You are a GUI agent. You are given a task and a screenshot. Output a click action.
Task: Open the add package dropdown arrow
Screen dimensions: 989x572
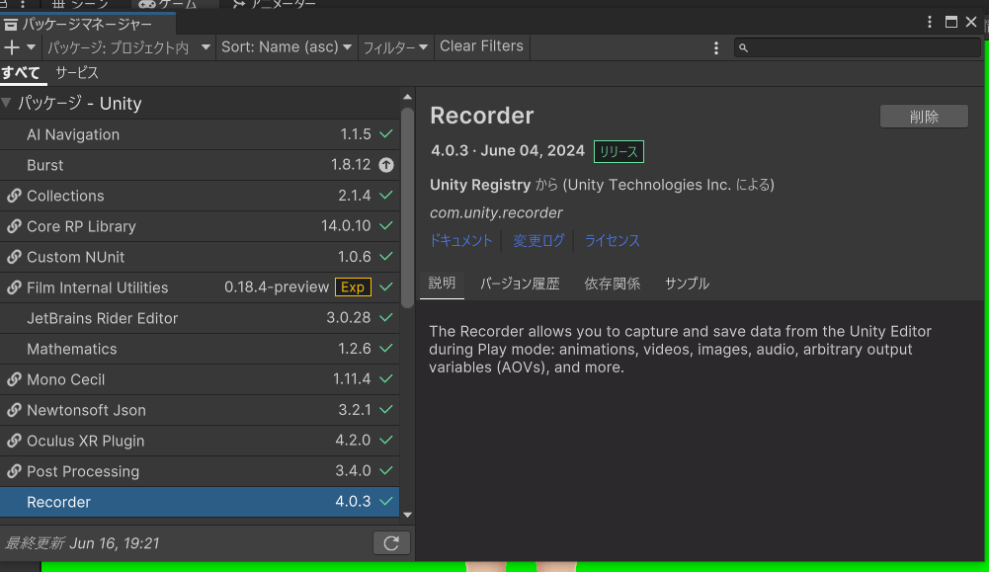(x=31, y=47)
